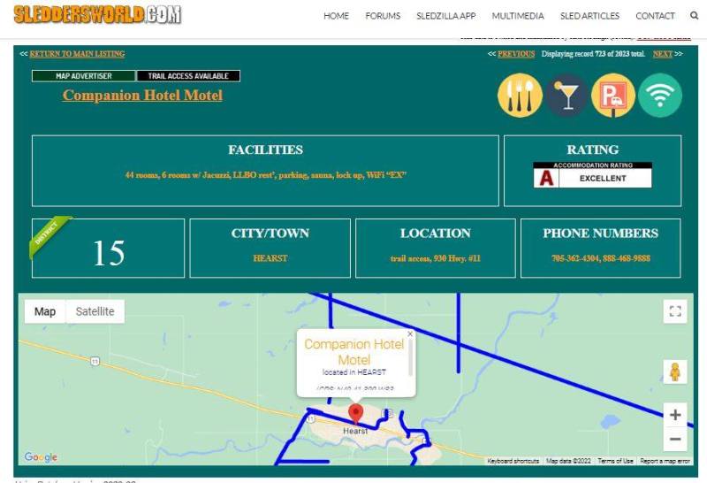Click the MAP ADVERTISER label
Image resolution: width=707 pixels, height=483 pixels.
click(x=83, y=76)
